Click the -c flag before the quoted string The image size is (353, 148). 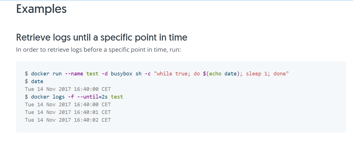coord(148,74)
